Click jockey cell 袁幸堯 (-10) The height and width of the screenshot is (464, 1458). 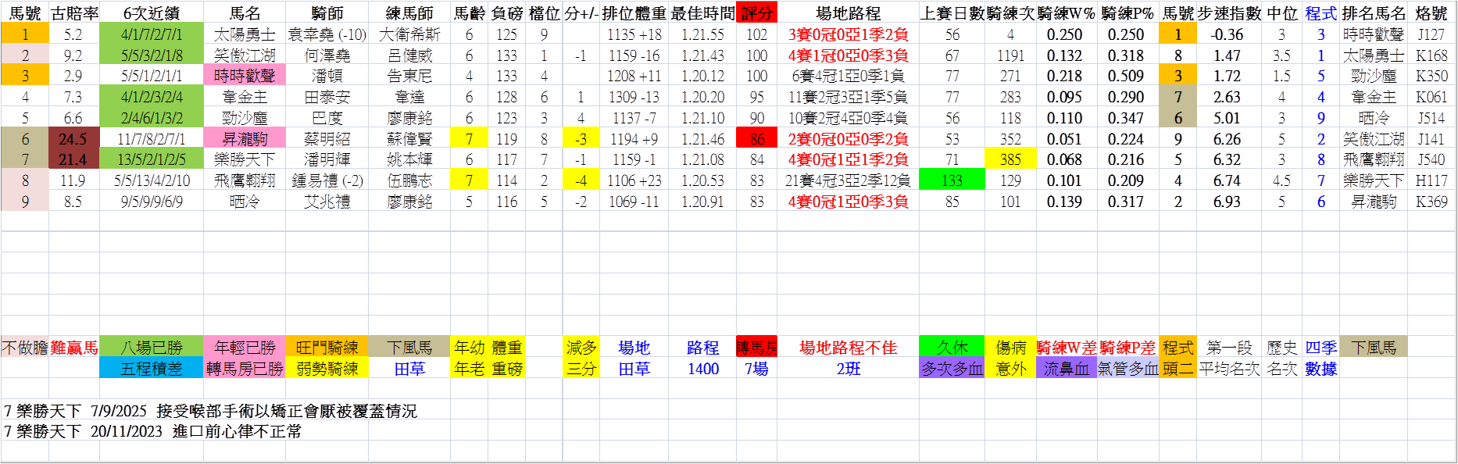[327, 34]
